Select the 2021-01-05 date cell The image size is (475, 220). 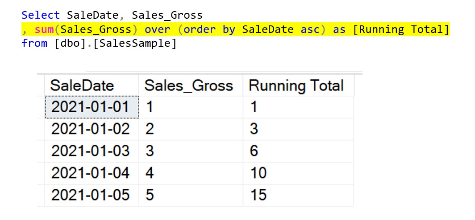pos(91,195)
